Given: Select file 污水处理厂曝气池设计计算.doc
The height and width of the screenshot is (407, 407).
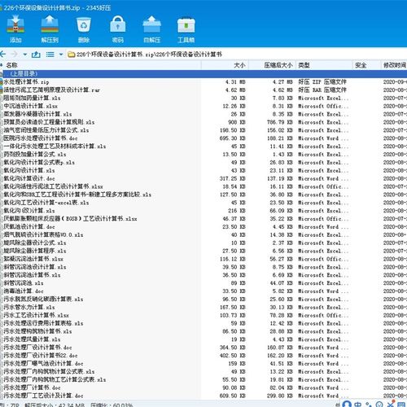Looking at the screenshot, I should pyautogui.click(x=43, y=364).
